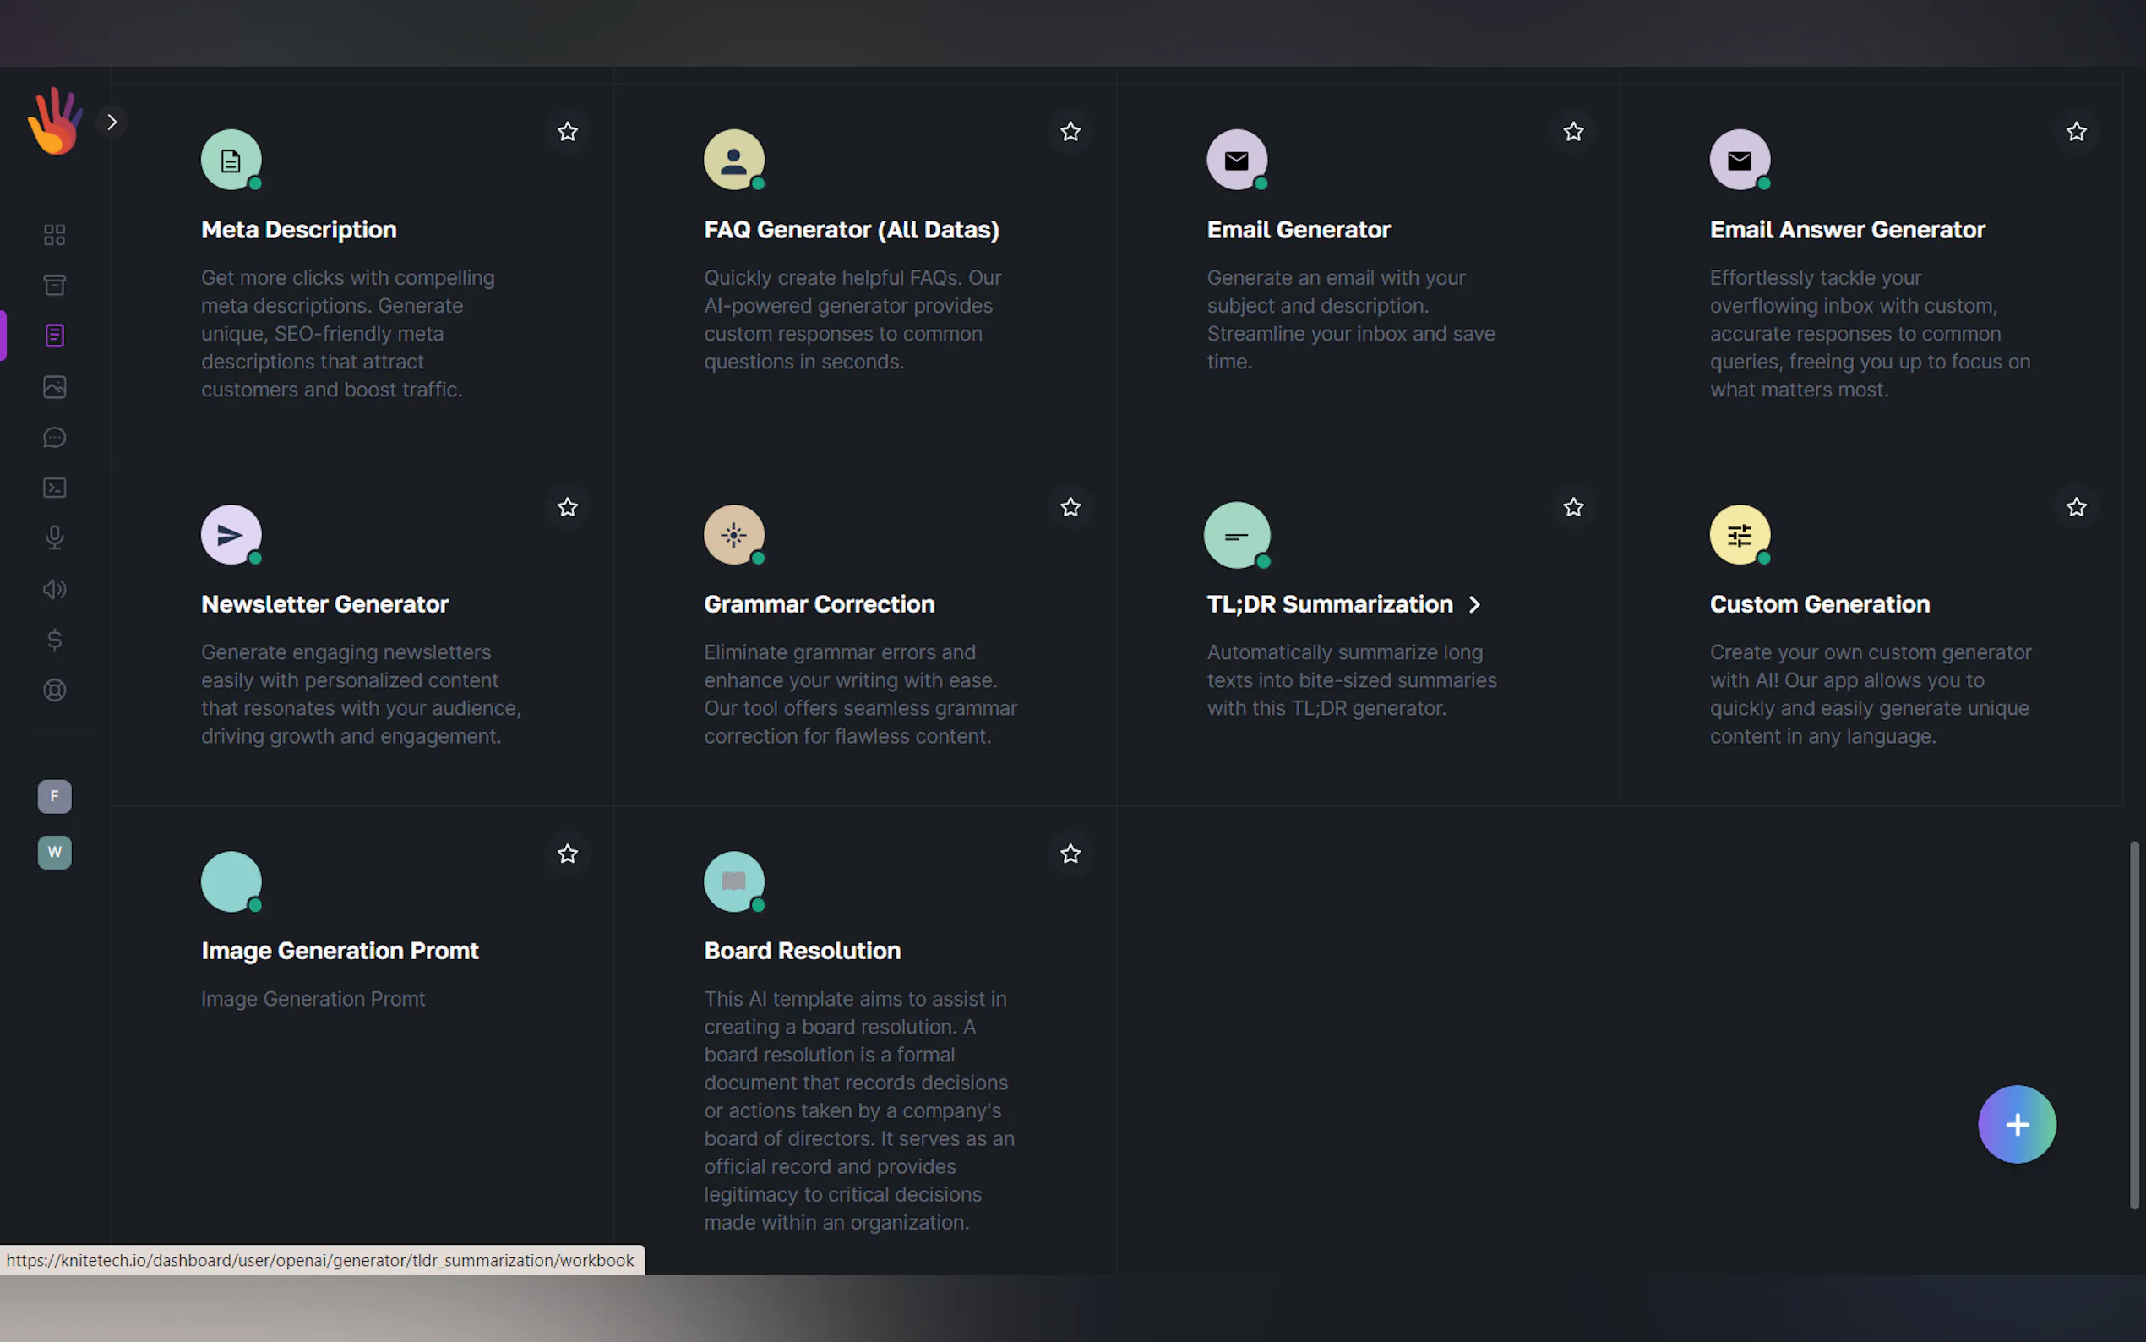This screenshot has height=1342, width=2146.
Task: Favorite the Meta Description template
Action: click(567, 132)
